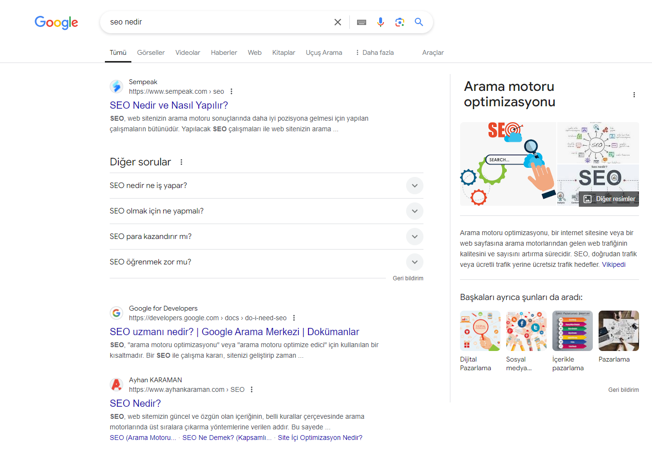The height and width of the screenshot is (451, 652).
Task: Expand the question 'SEO nedir ne iş yapar?'
Action: click(414, 186)
